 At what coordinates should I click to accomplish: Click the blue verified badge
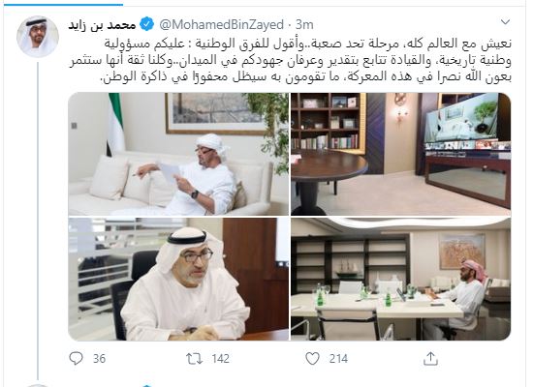[147, 24]
